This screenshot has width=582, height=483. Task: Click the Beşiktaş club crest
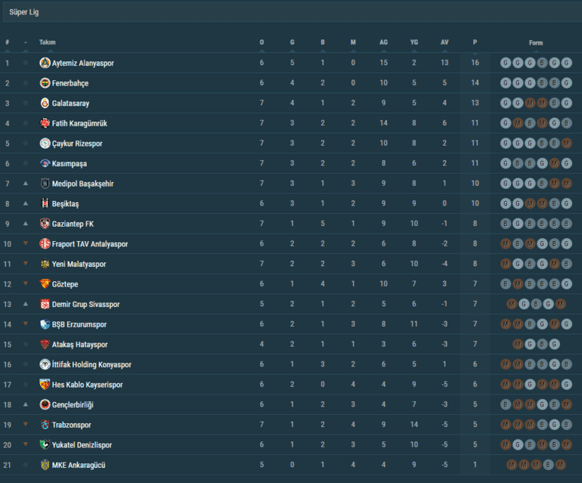[x=45, y=204]
